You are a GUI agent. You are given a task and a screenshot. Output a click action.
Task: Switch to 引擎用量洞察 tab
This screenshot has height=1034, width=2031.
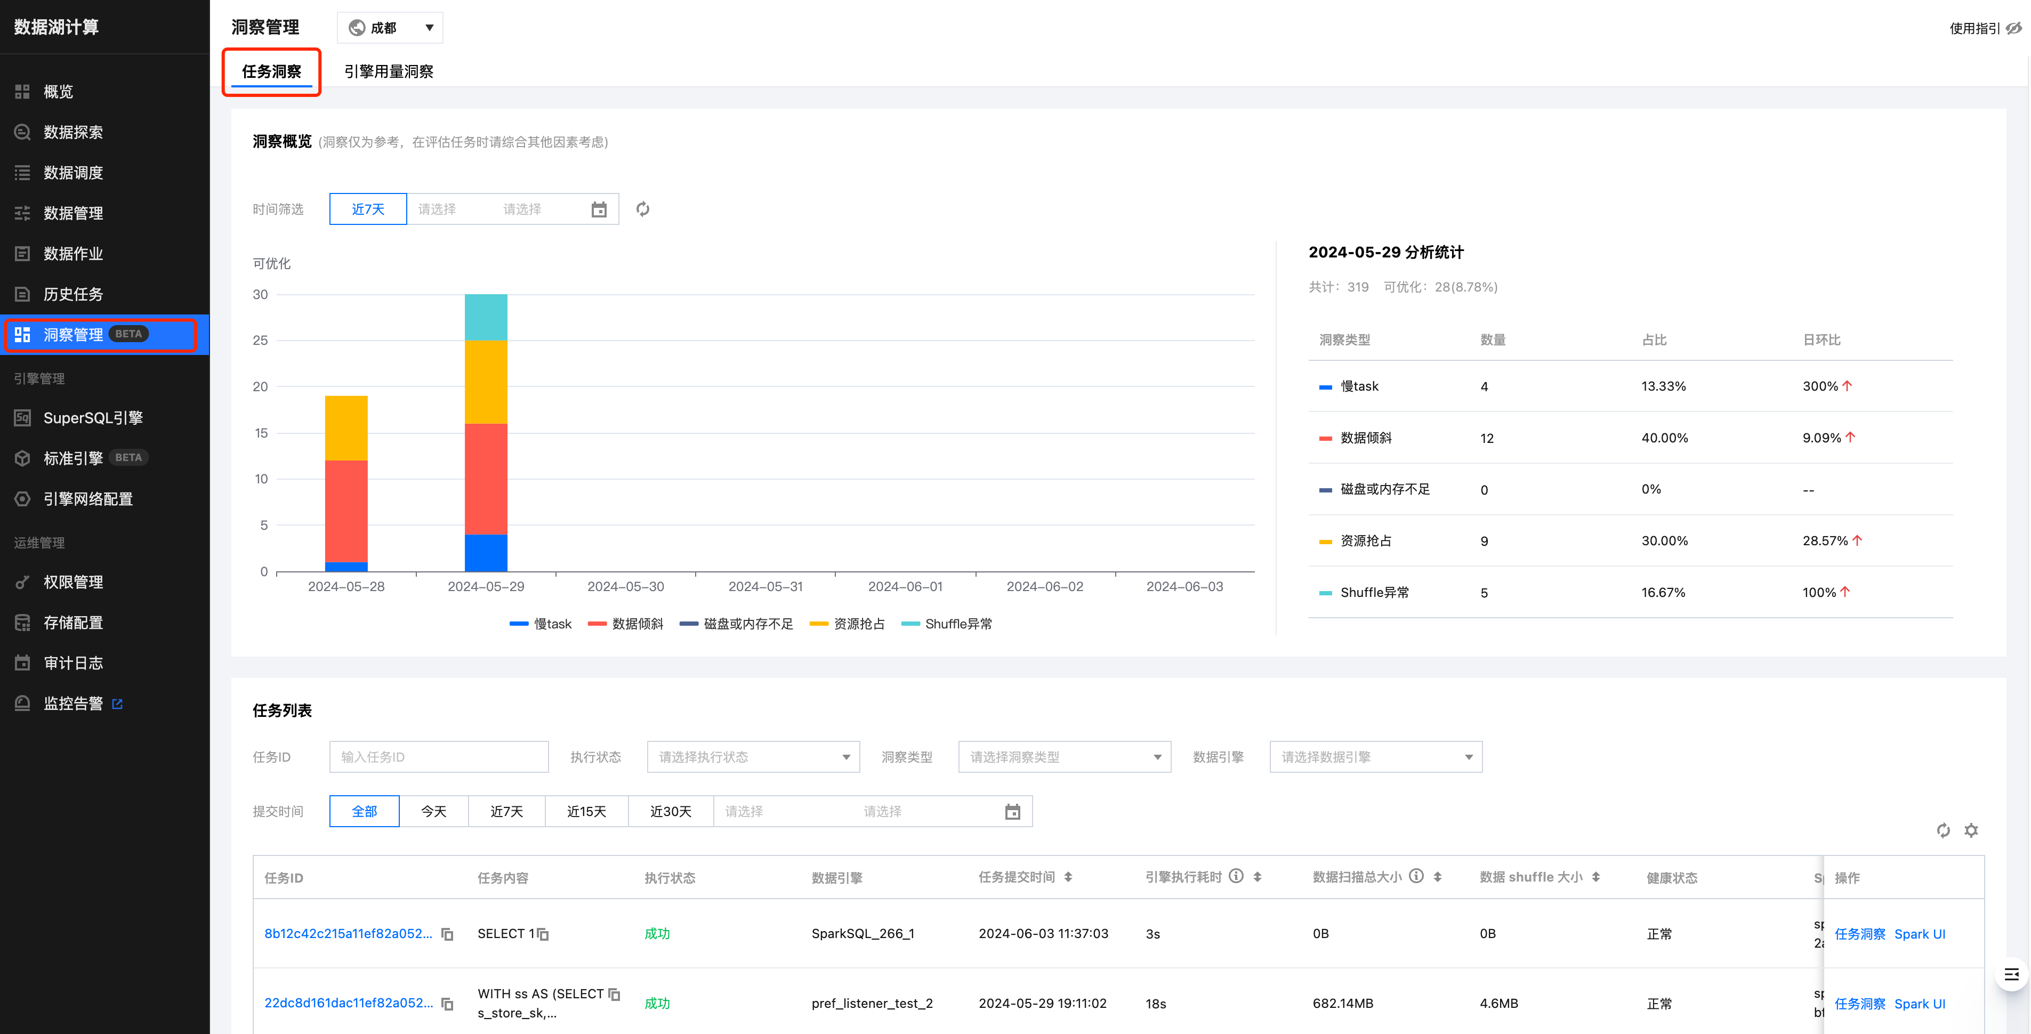389,72
